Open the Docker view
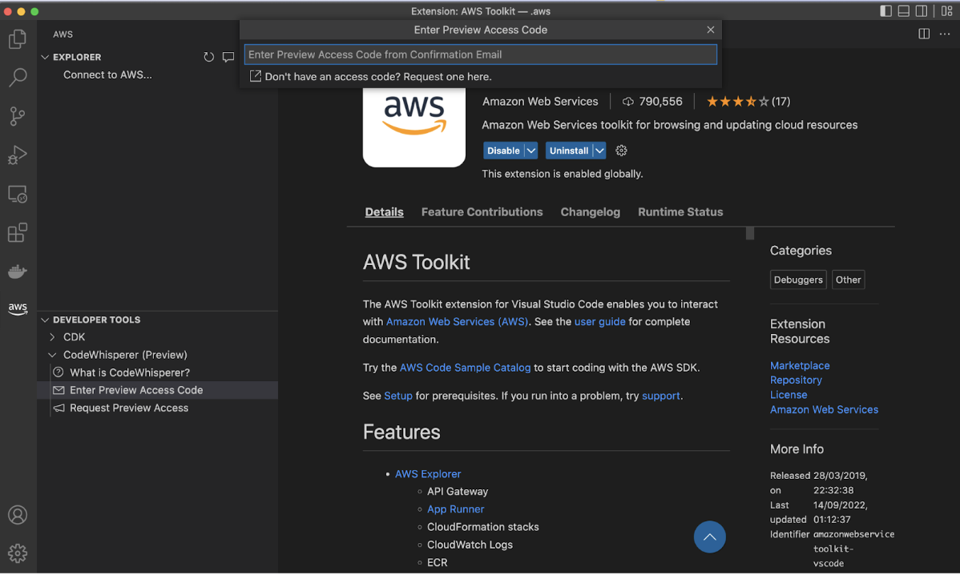Image resolution: width=960 pixels, height=575 pixels. tap(18, 271)
